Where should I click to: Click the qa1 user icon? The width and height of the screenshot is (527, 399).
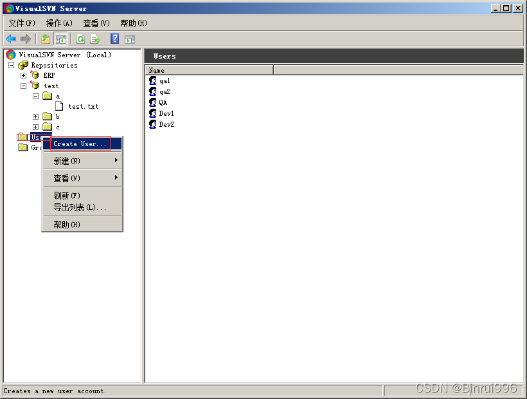pyautogui.click(x=152, y=80)
